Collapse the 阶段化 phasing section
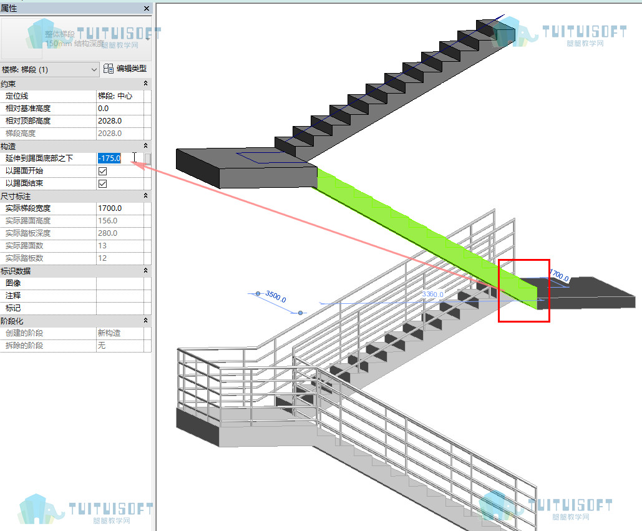The height and width of the screenshot is (531, 642). pyautogui.click(x=145, y=321)
